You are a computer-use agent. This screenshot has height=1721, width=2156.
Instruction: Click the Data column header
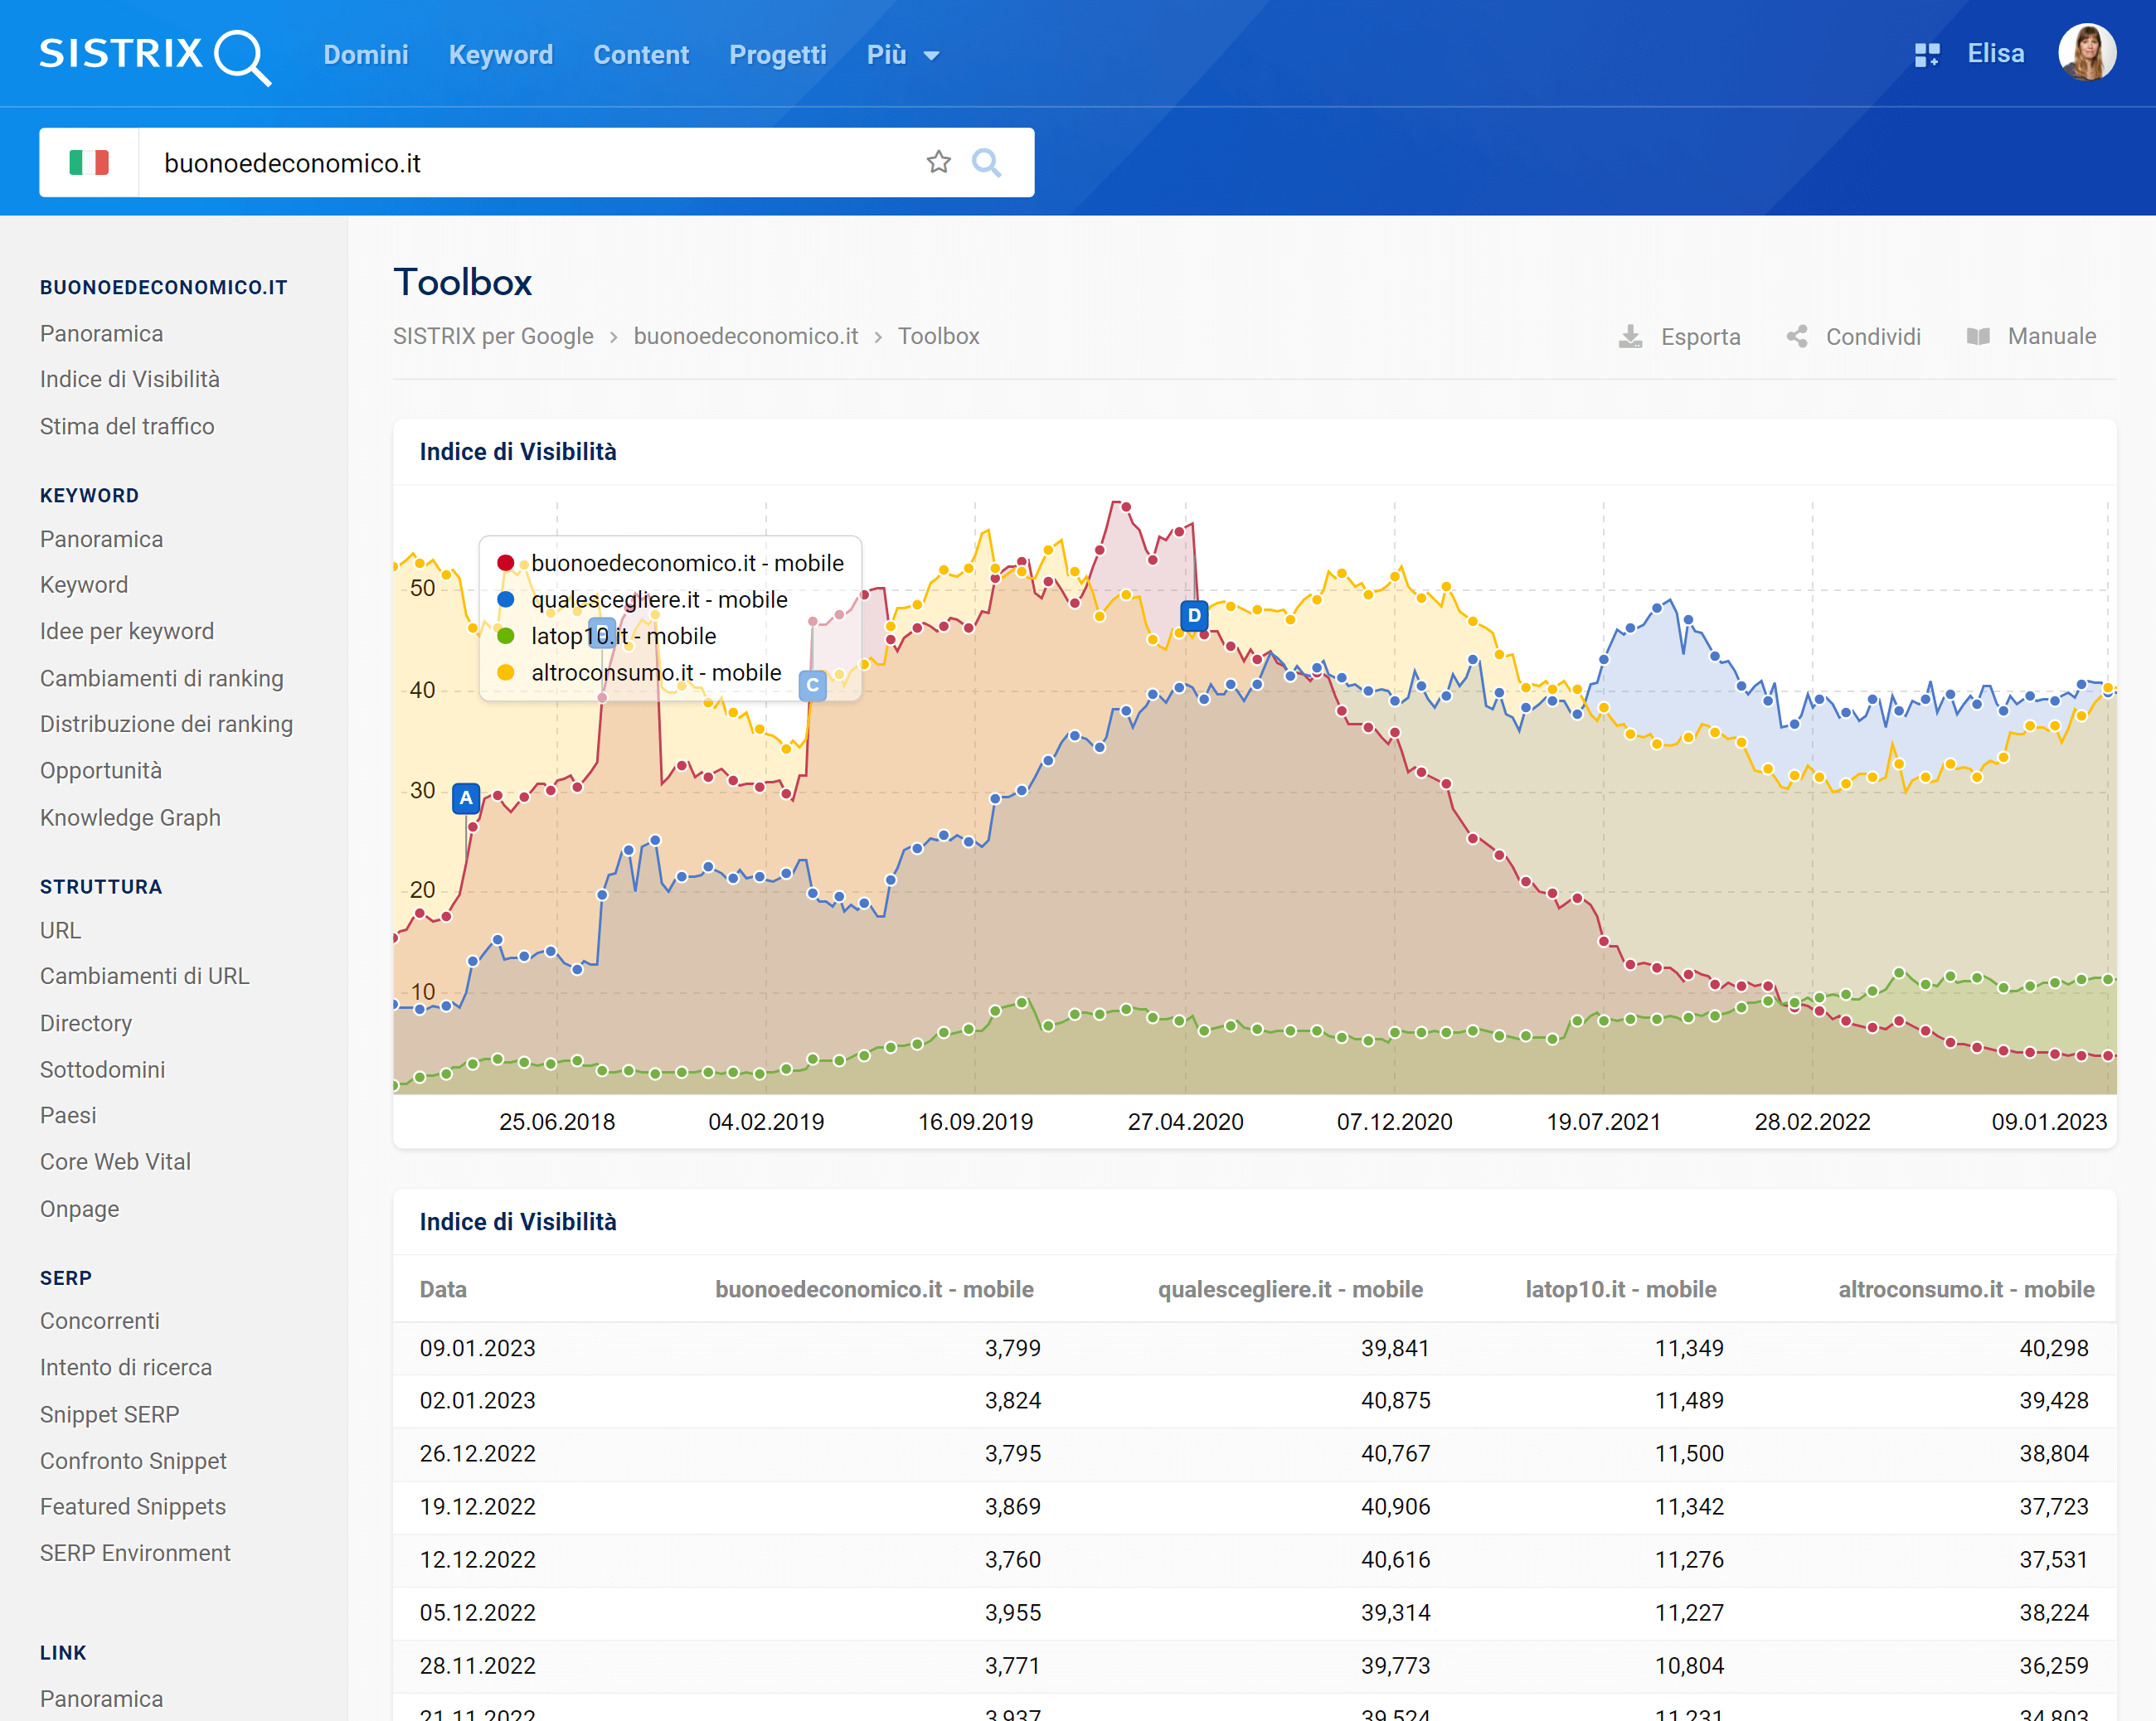click(443, 1290)
